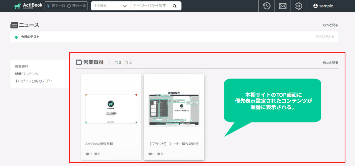The height and width of the screenshot is (166, 355).
Task: Like the 【ブラウザ】ユーザー操作説明書 heart icon
Action: 159,154
